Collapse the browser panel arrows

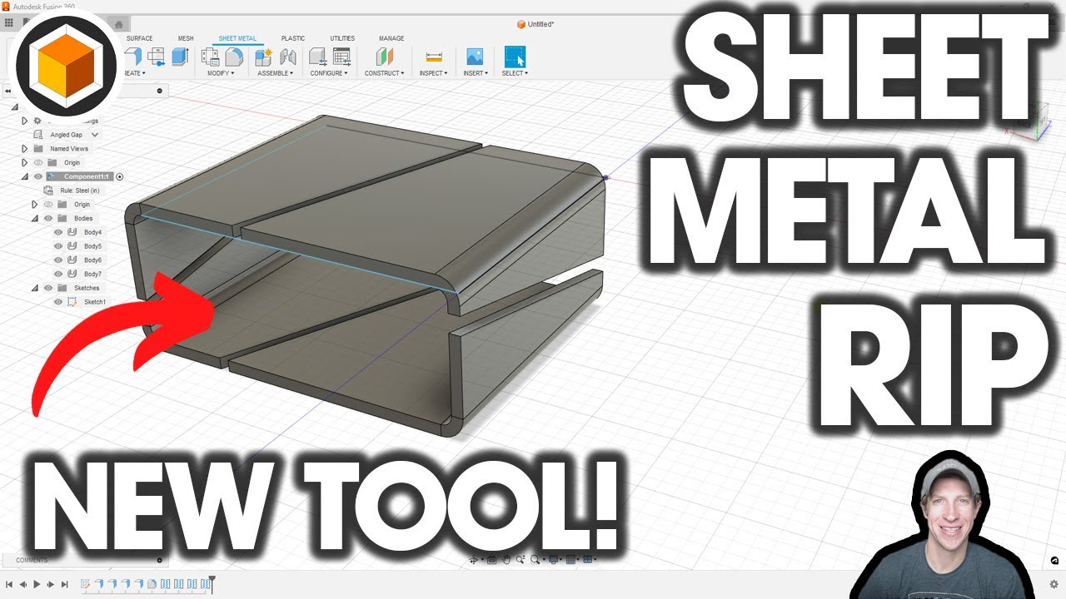pos(8,91)
